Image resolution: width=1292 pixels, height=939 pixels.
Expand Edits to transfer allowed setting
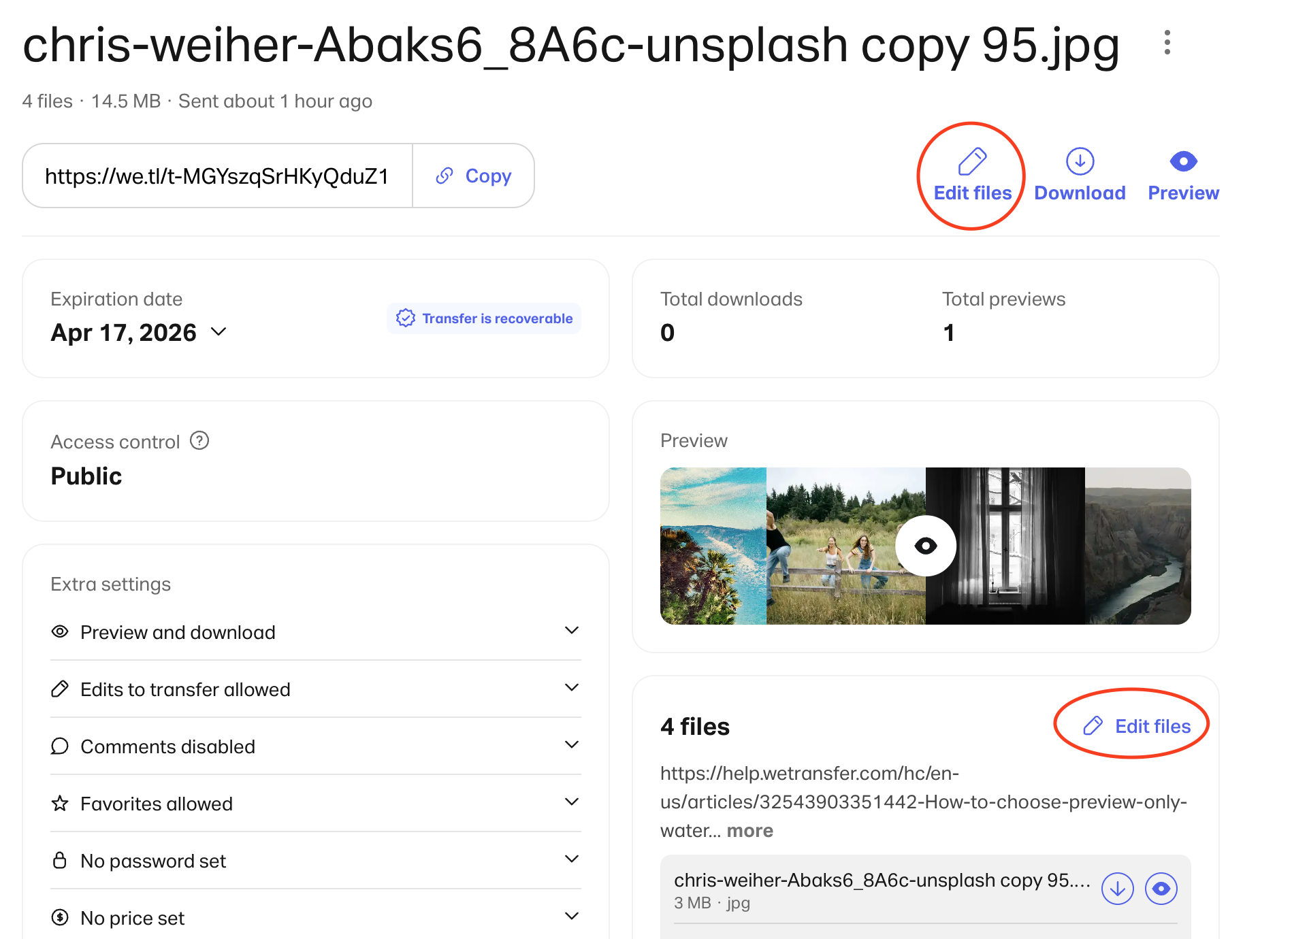(x=572, y=688)
